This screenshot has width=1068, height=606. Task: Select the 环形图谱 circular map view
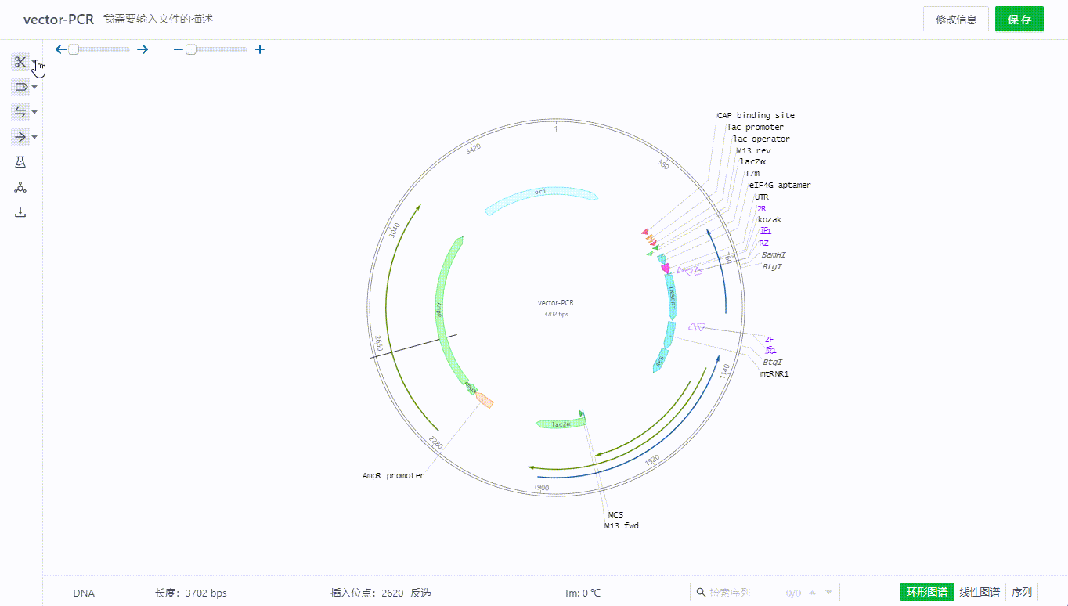pyautogui.click(x=927, y=592)
